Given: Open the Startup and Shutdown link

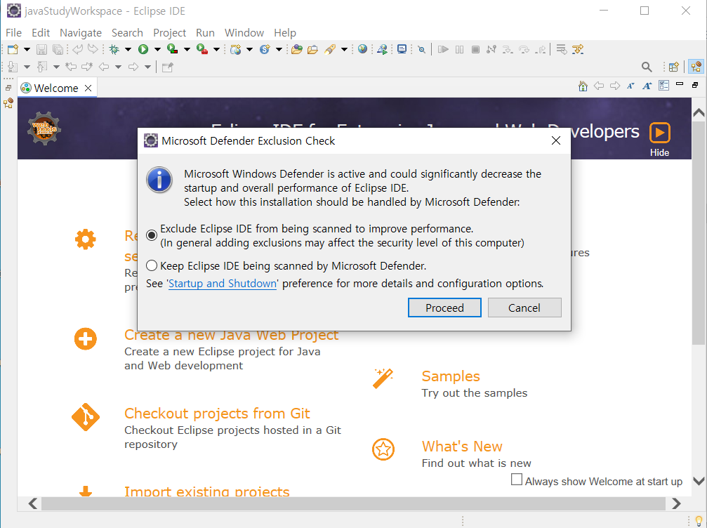Looking at the screenshot, I should pos(223,284).
